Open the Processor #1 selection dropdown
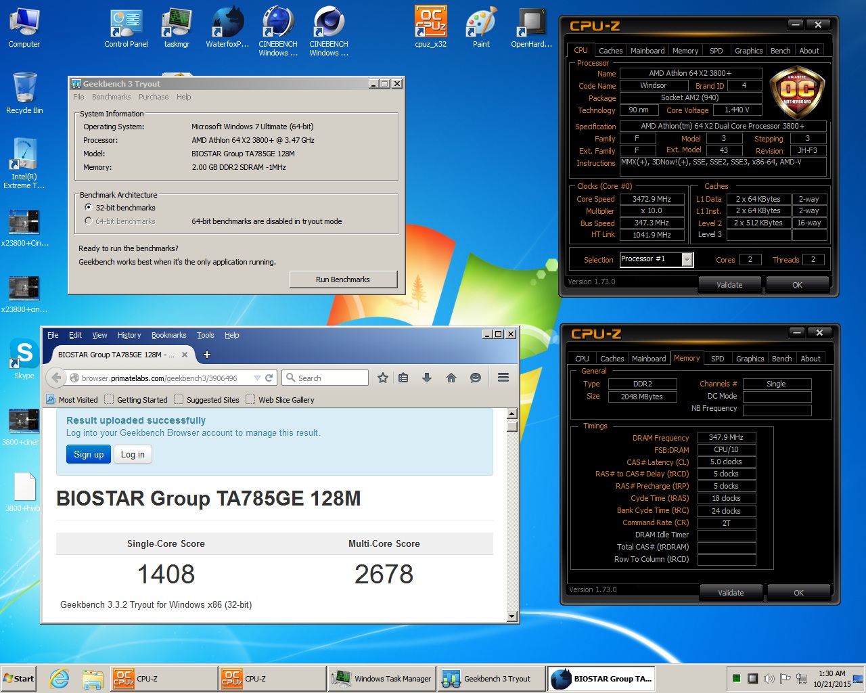 (x=687, y=259)
